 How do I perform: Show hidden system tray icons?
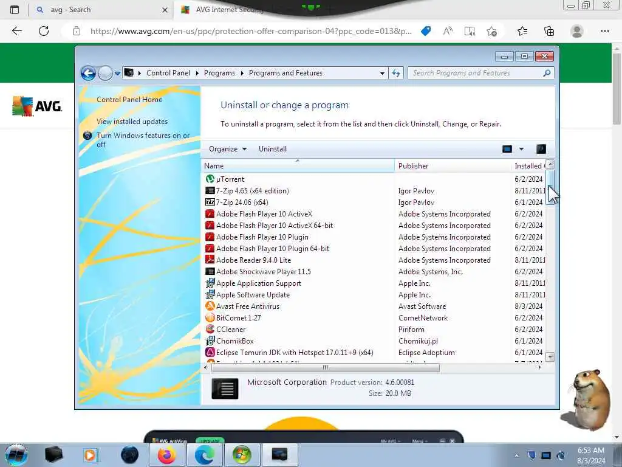tap(516, 455)
